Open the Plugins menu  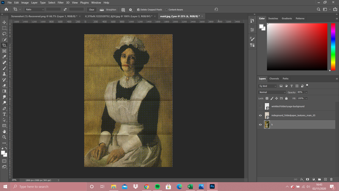pyautogui.click(x=84, y=3)
